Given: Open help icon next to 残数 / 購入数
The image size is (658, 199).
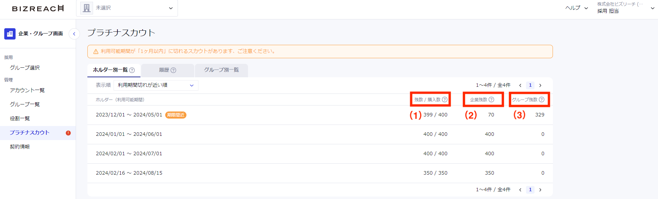Looking at the screenshot, I should 445,99.
